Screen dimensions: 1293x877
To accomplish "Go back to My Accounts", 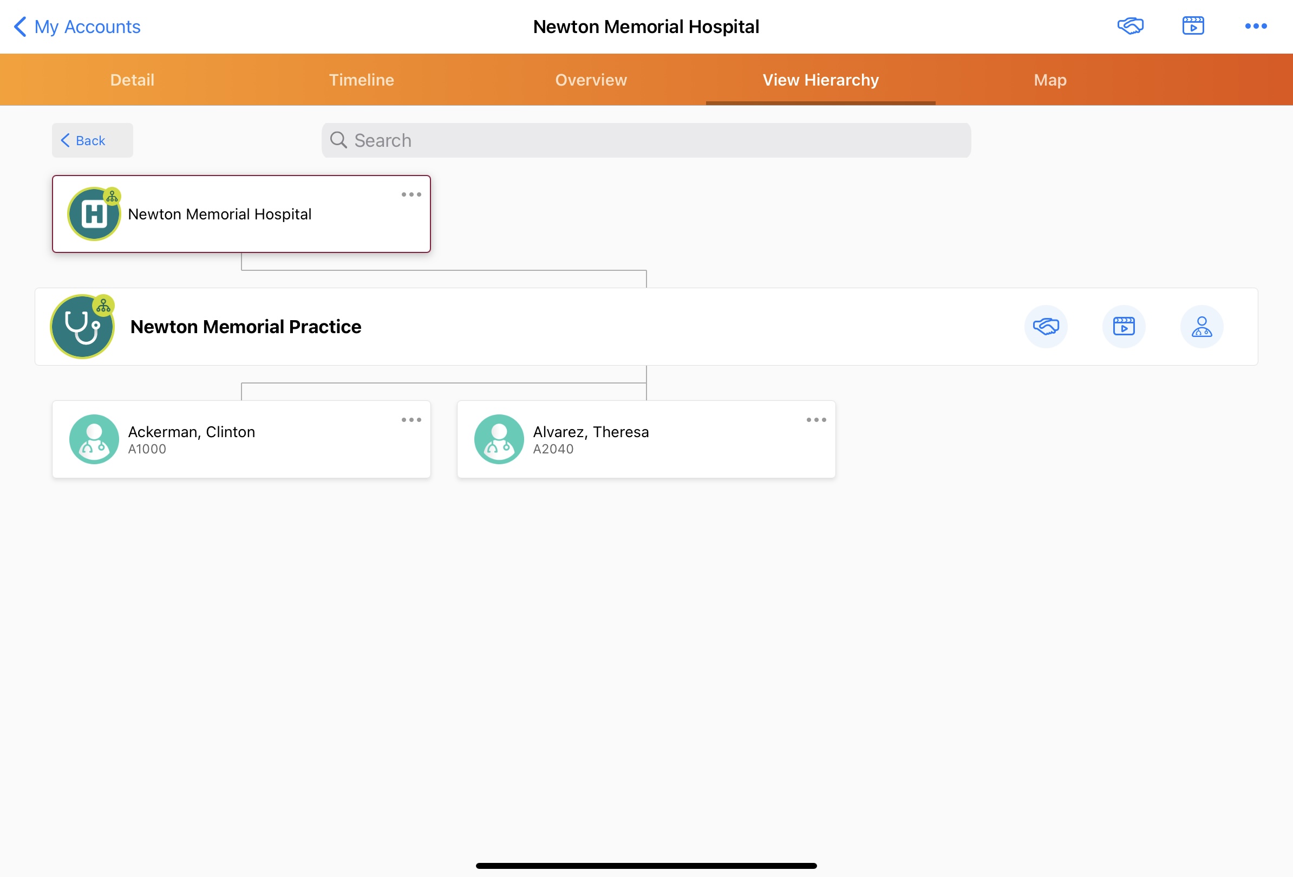I will (x=77, y=27).
